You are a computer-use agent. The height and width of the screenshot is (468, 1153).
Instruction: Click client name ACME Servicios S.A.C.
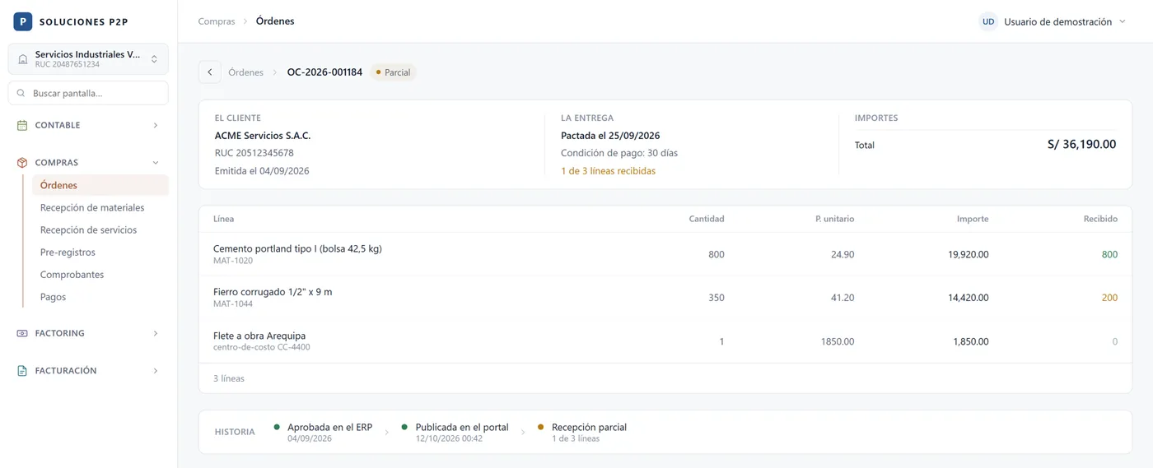tap(263, 136)
